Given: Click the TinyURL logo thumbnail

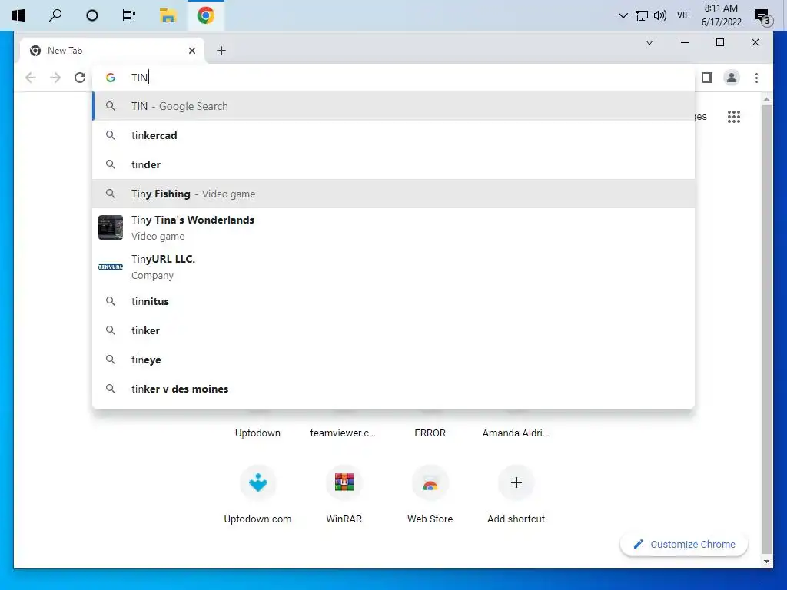Looking at the screenshot, I should pyautogui.click(x=111, y=267).
